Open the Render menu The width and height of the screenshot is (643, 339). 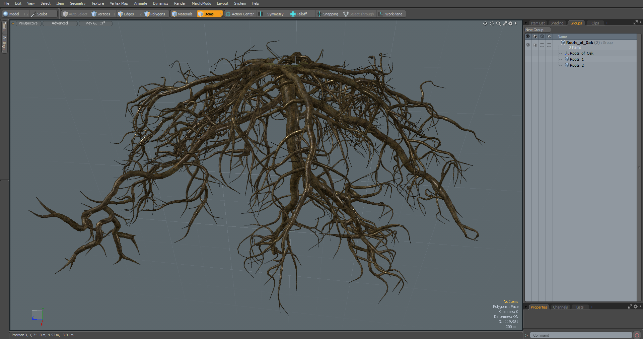180,3
